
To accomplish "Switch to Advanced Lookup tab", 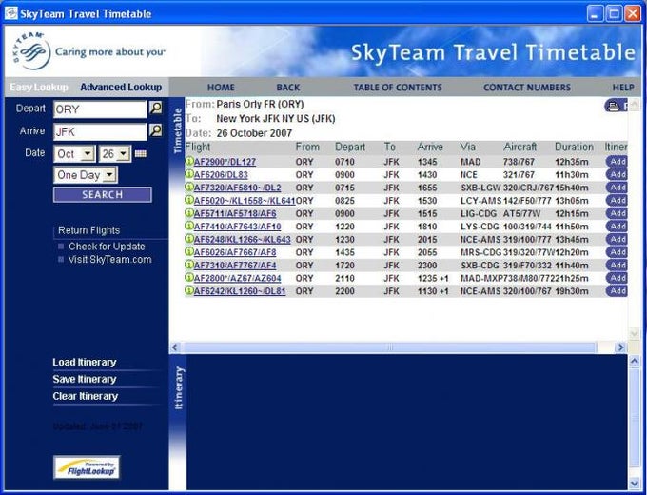I will [121, 88].
